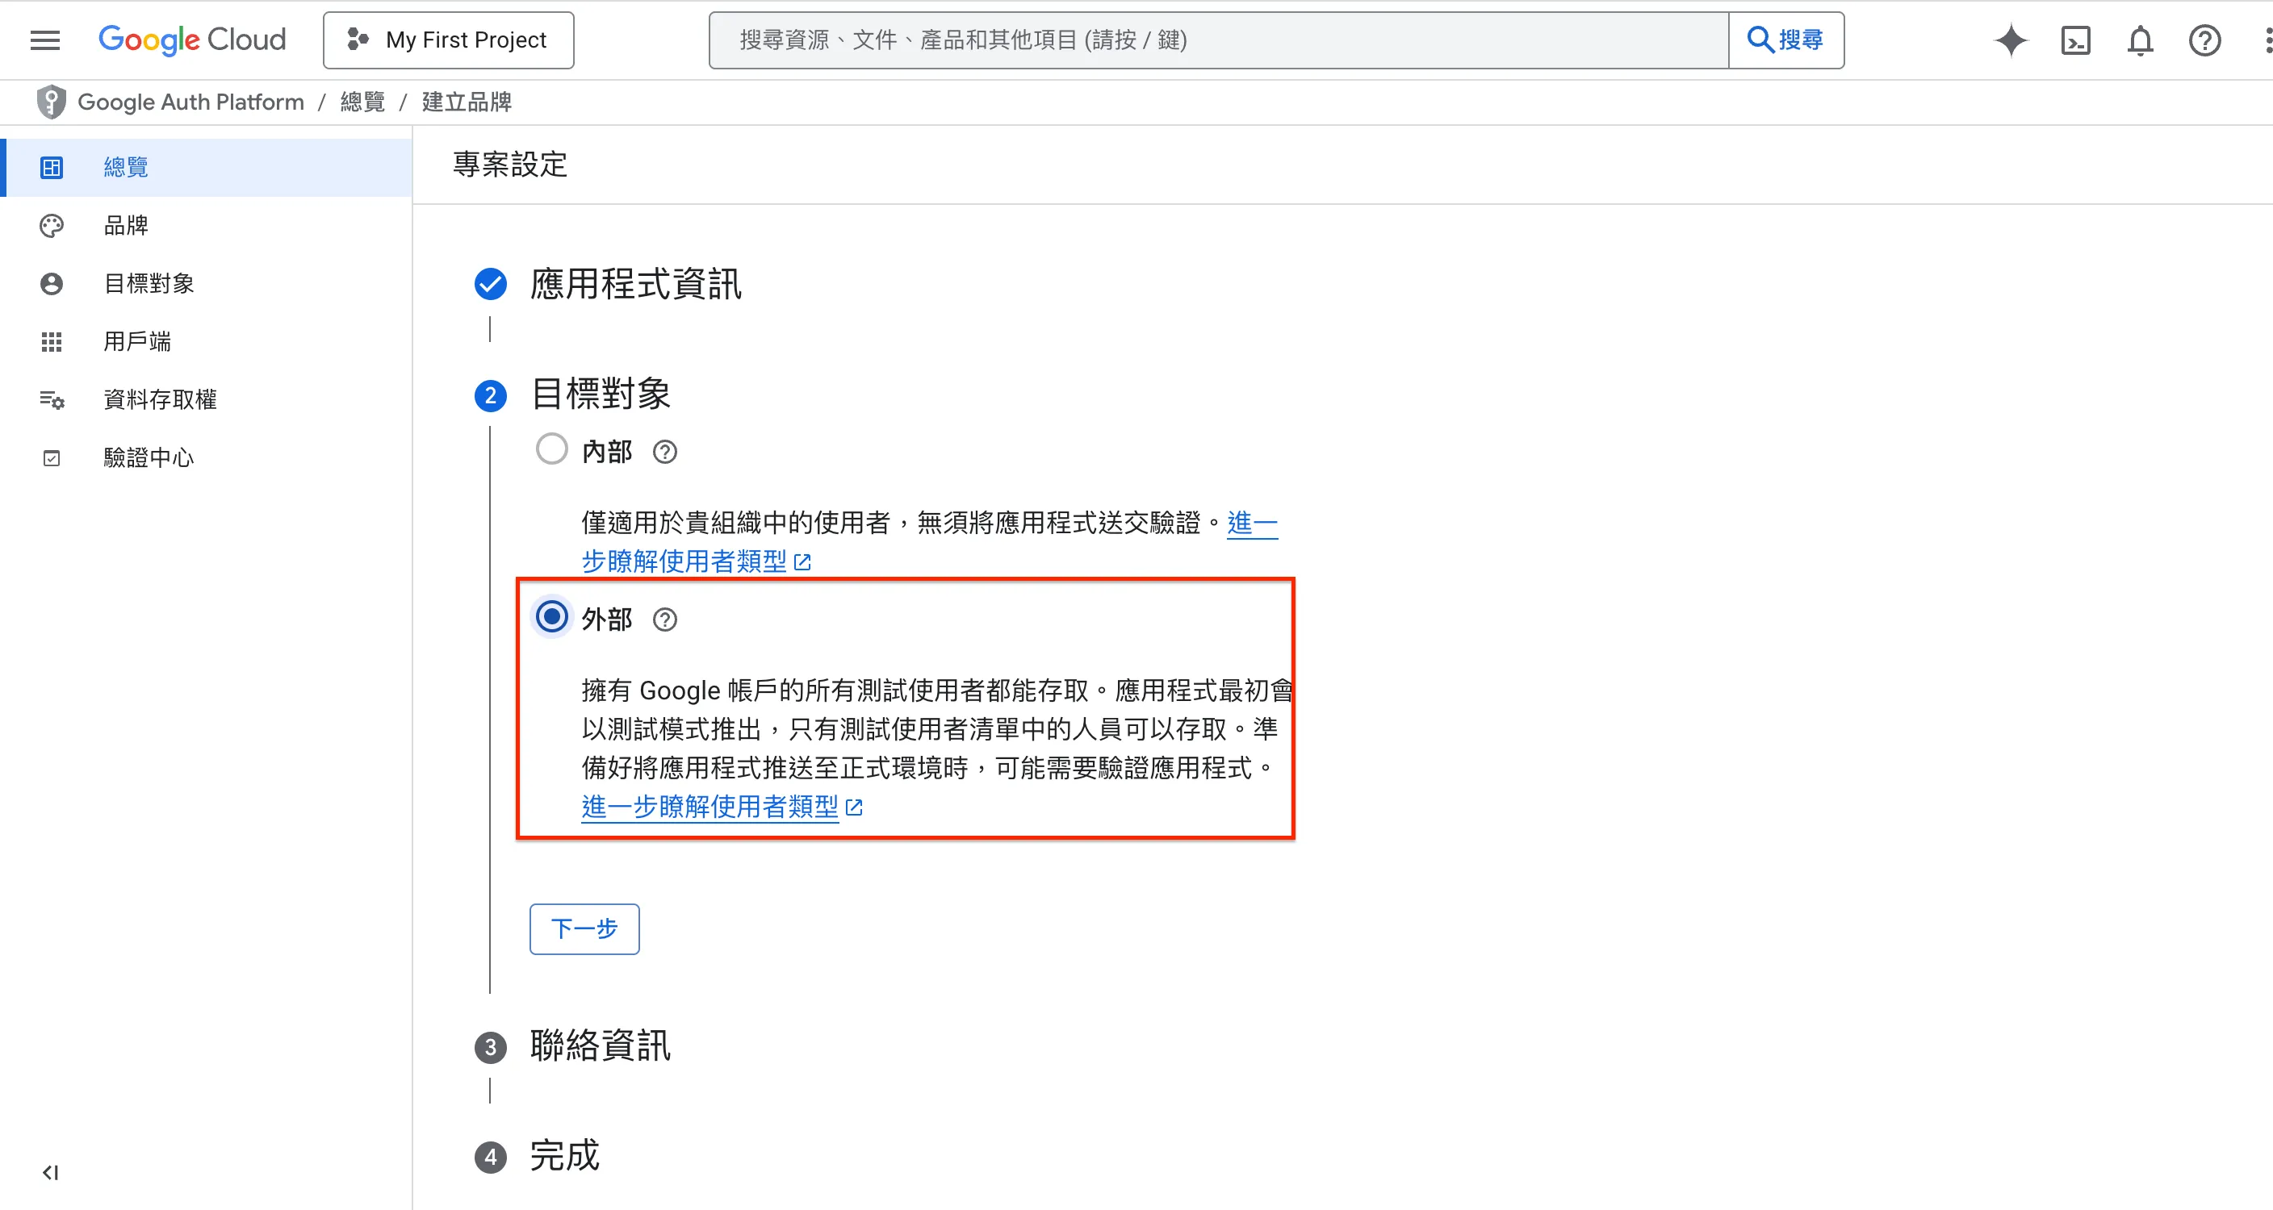Select the 外部 radio option

(x=552, y=617)
